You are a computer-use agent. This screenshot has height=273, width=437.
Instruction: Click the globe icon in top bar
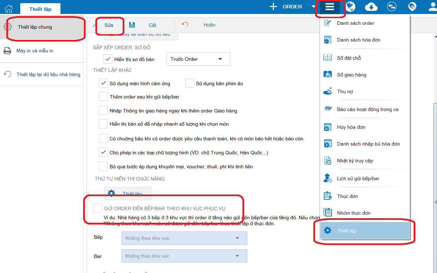350,7
